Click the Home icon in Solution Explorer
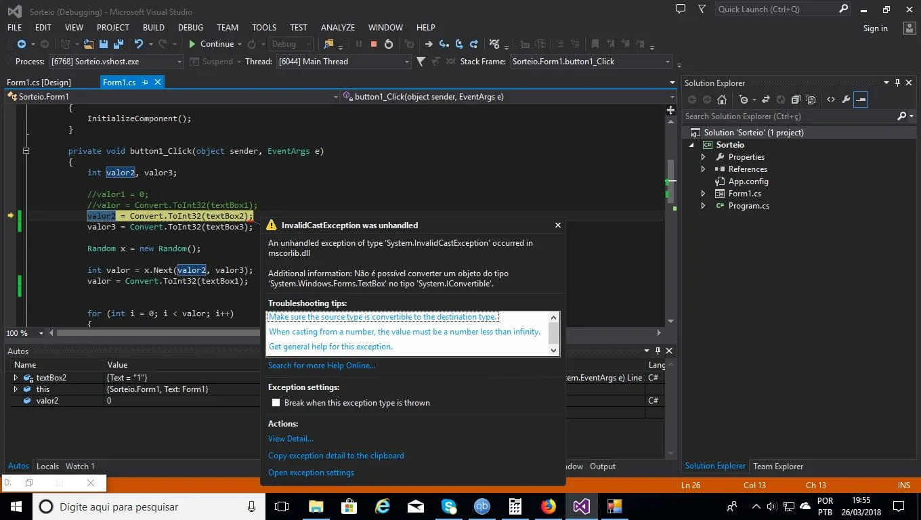Viewport: 921px width, 520px height. [722, 100]
